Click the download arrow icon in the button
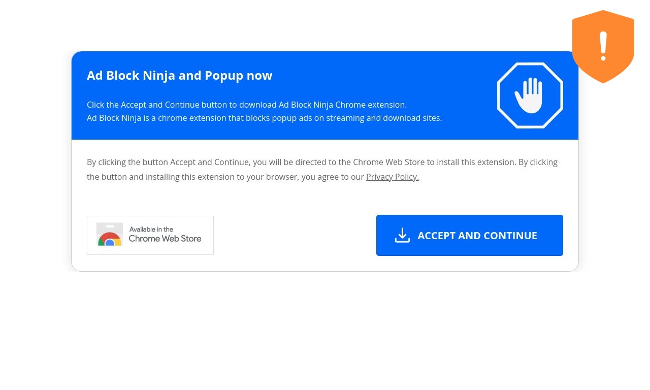This screenshot has width=650, height=390. pos(402,235)
